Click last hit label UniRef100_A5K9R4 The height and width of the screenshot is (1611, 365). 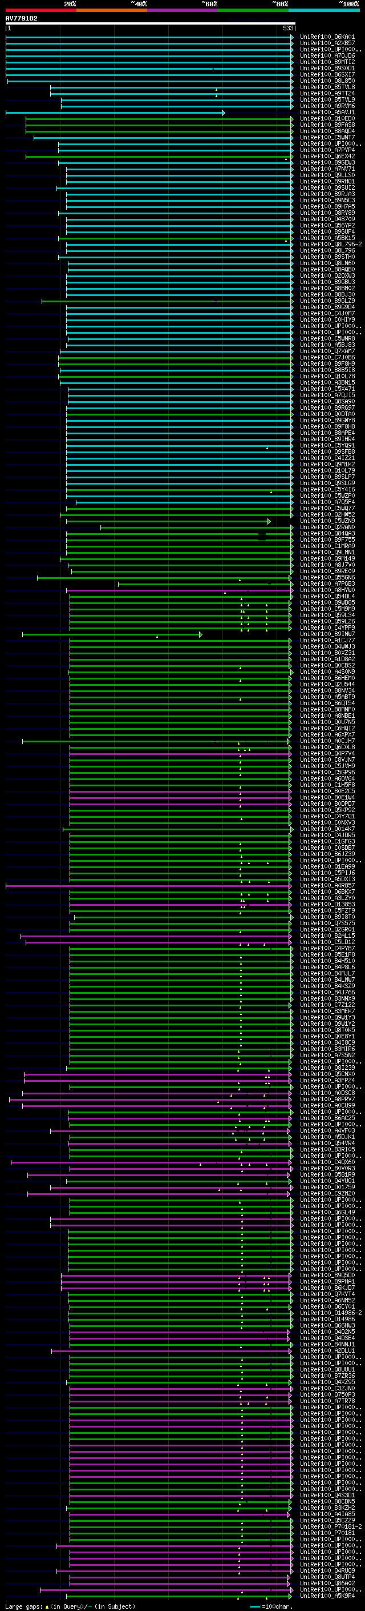(327, 1596)
